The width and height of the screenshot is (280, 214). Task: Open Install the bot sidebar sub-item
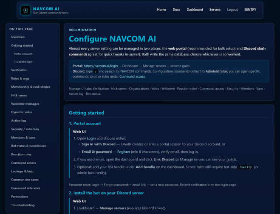click(x=23, y=62)
